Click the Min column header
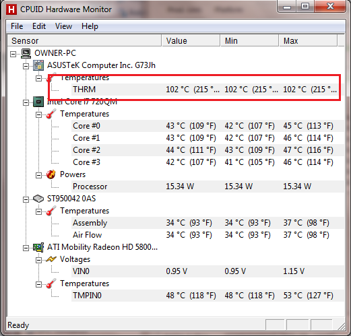Screen dimensions: 351x336 (x=249, y=40)
